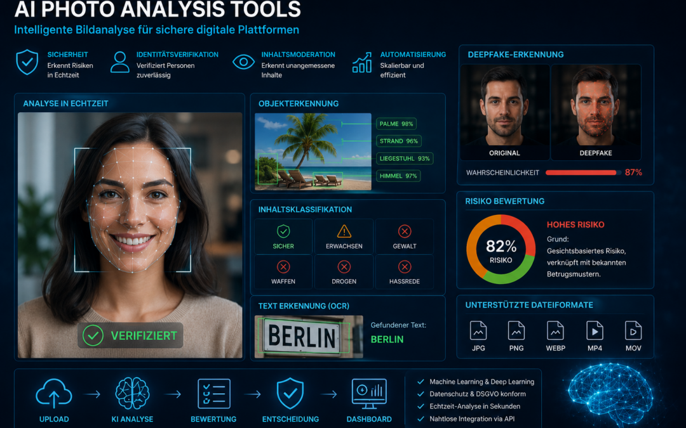Select the Hassrede cross icon
The height and width of the screenshot is (428, 686).
404,266
